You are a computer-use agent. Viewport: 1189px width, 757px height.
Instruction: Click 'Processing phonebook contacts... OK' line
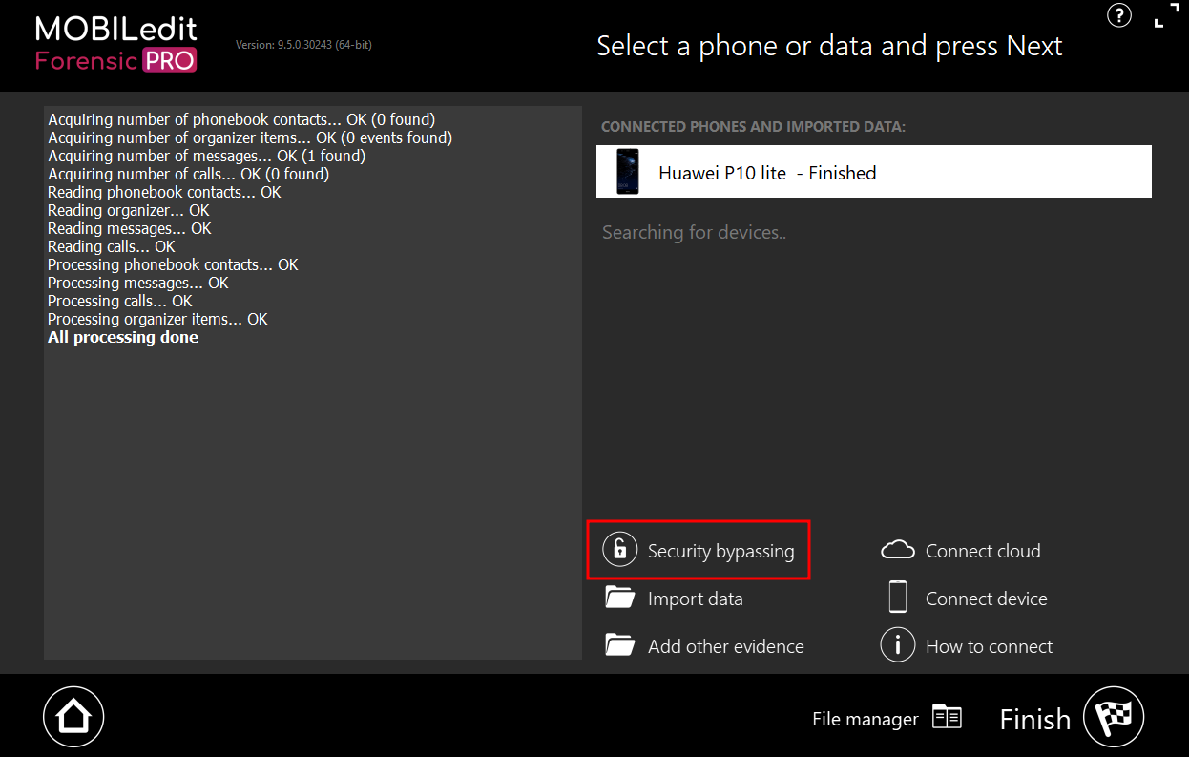(x=173, y=265)
